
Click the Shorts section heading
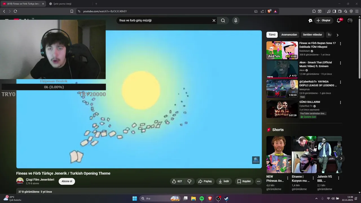tap(278, 130)
